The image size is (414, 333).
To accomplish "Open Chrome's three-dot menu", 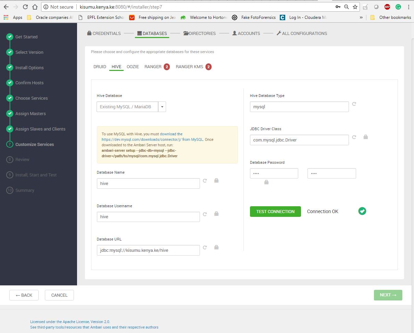I will click(409, 7).
